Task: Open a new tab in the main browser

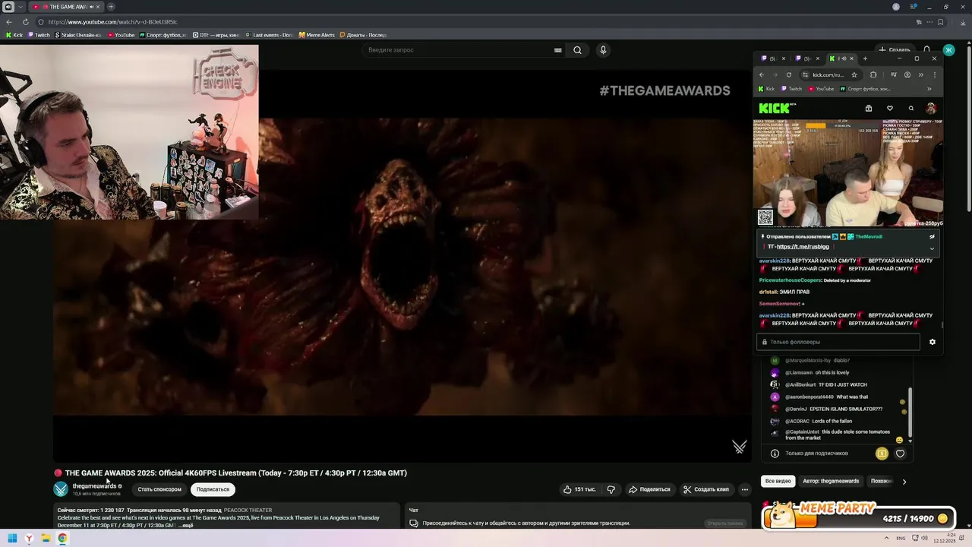Action: click(x=111, y=7)
